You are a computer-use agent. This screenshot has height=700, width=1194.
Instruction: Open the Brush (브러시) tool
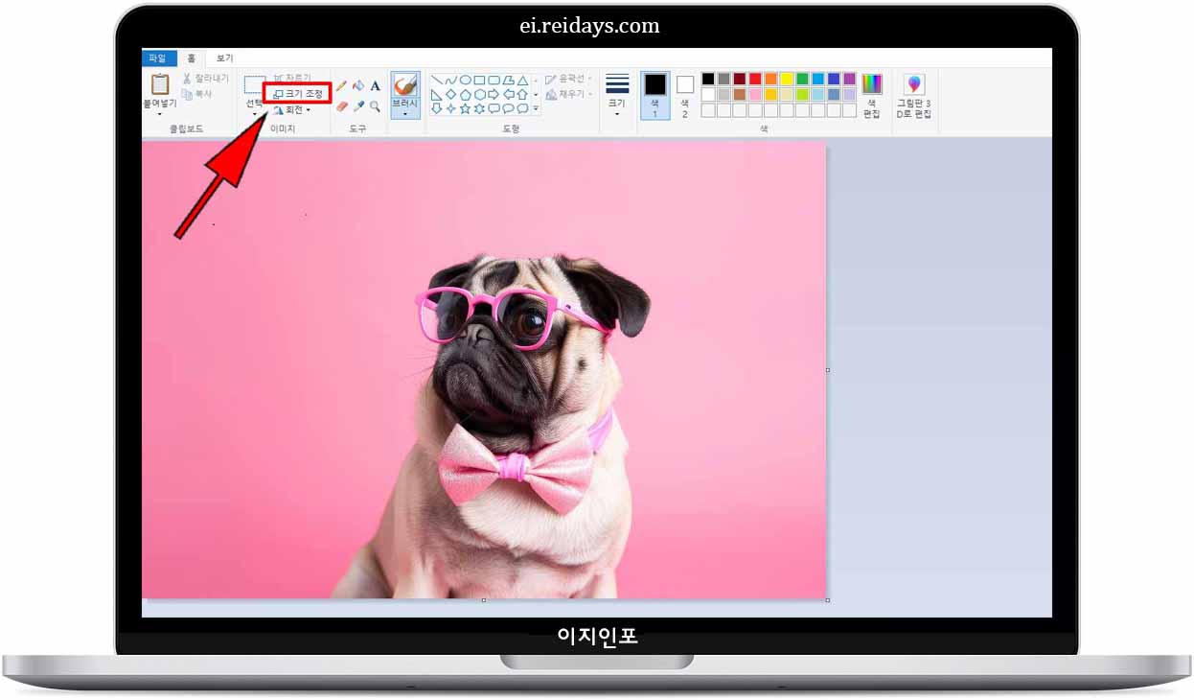click(x=405, y=85)
